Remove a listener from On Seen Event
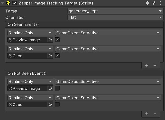 click(x=155, y=65)
